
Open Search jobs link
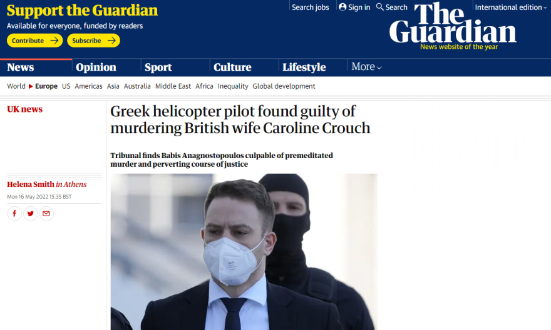click(x=311, y=7)
